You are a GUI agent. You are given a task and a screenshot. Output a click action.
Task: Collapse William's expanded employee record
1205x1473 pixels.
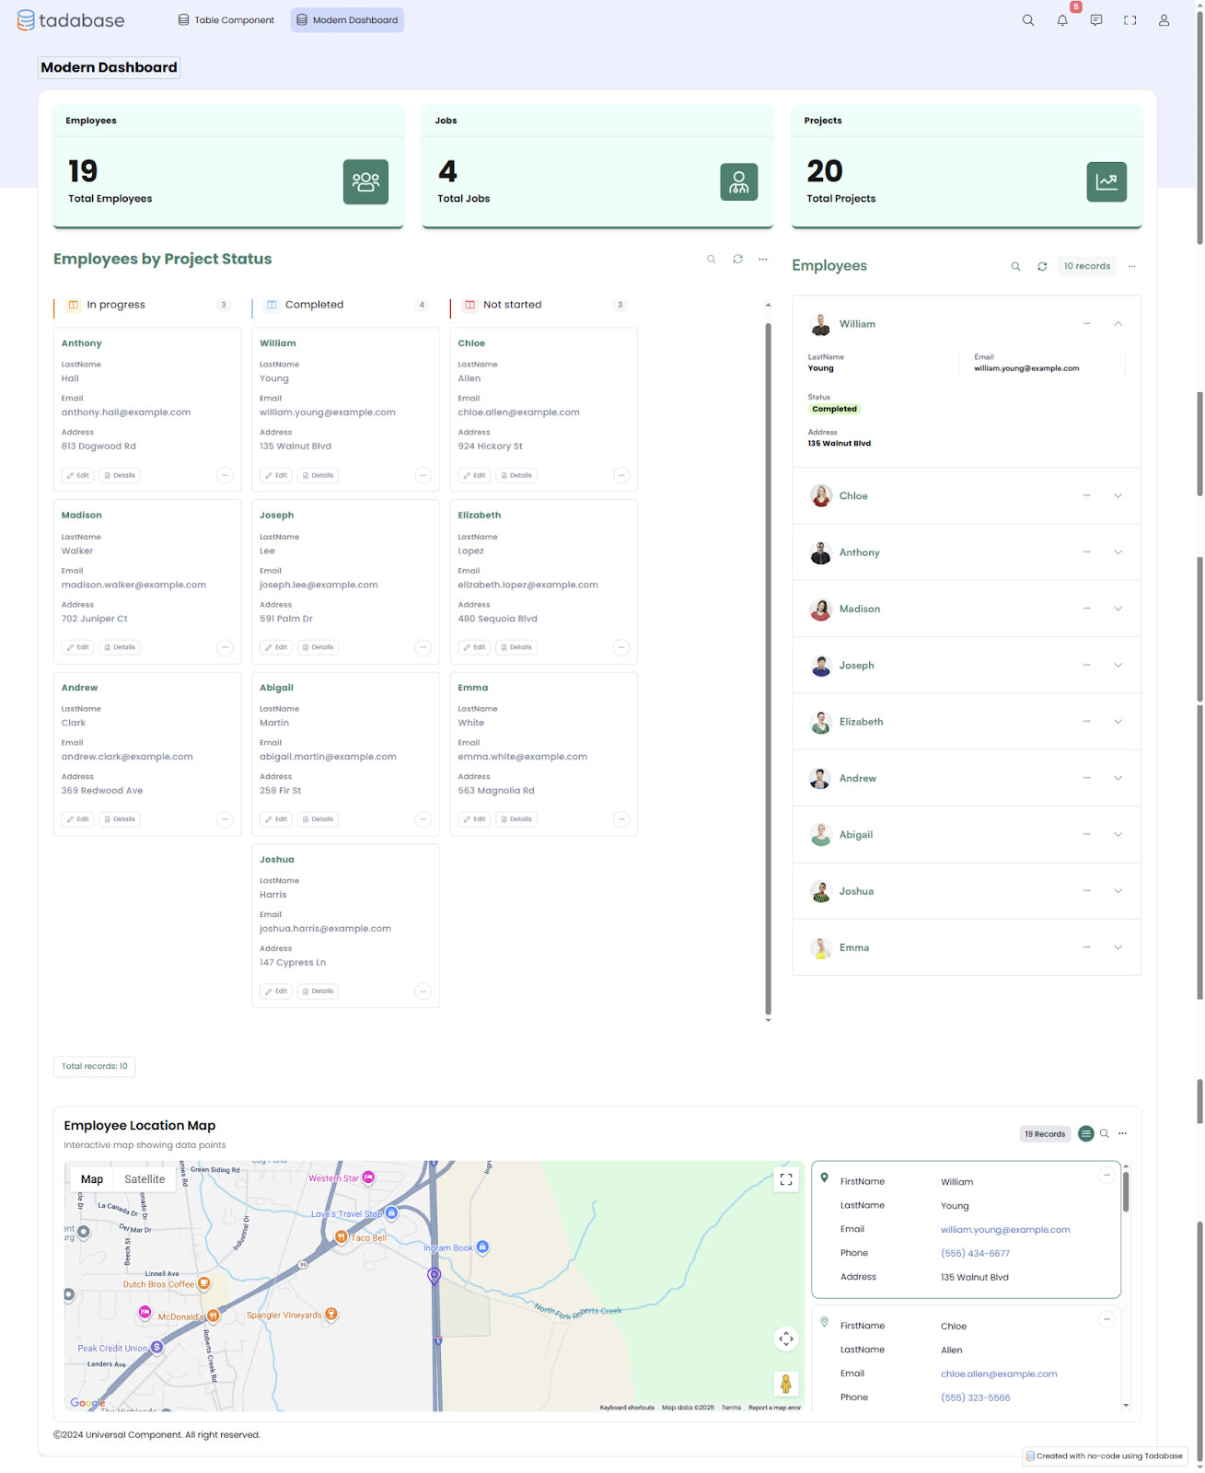[1118, 324]
